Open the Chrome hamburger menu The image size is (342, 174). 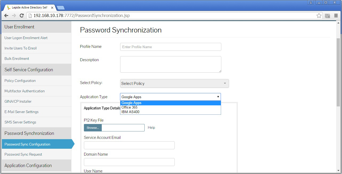tap(336, 16)
